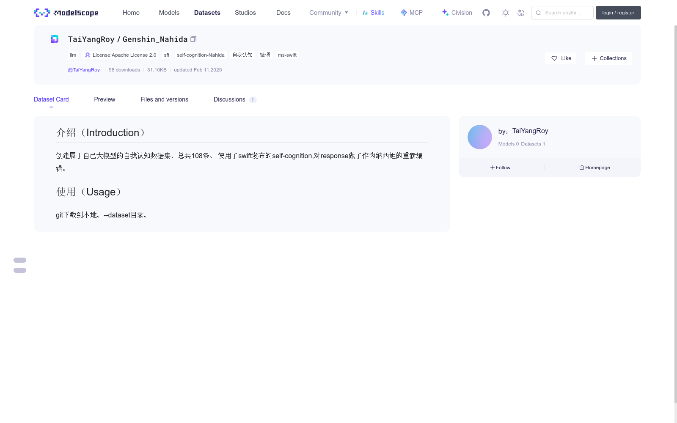The width and height of the screenshot is (677, 423).
Task: Click the 微调 tag
Action: (265, 55)
